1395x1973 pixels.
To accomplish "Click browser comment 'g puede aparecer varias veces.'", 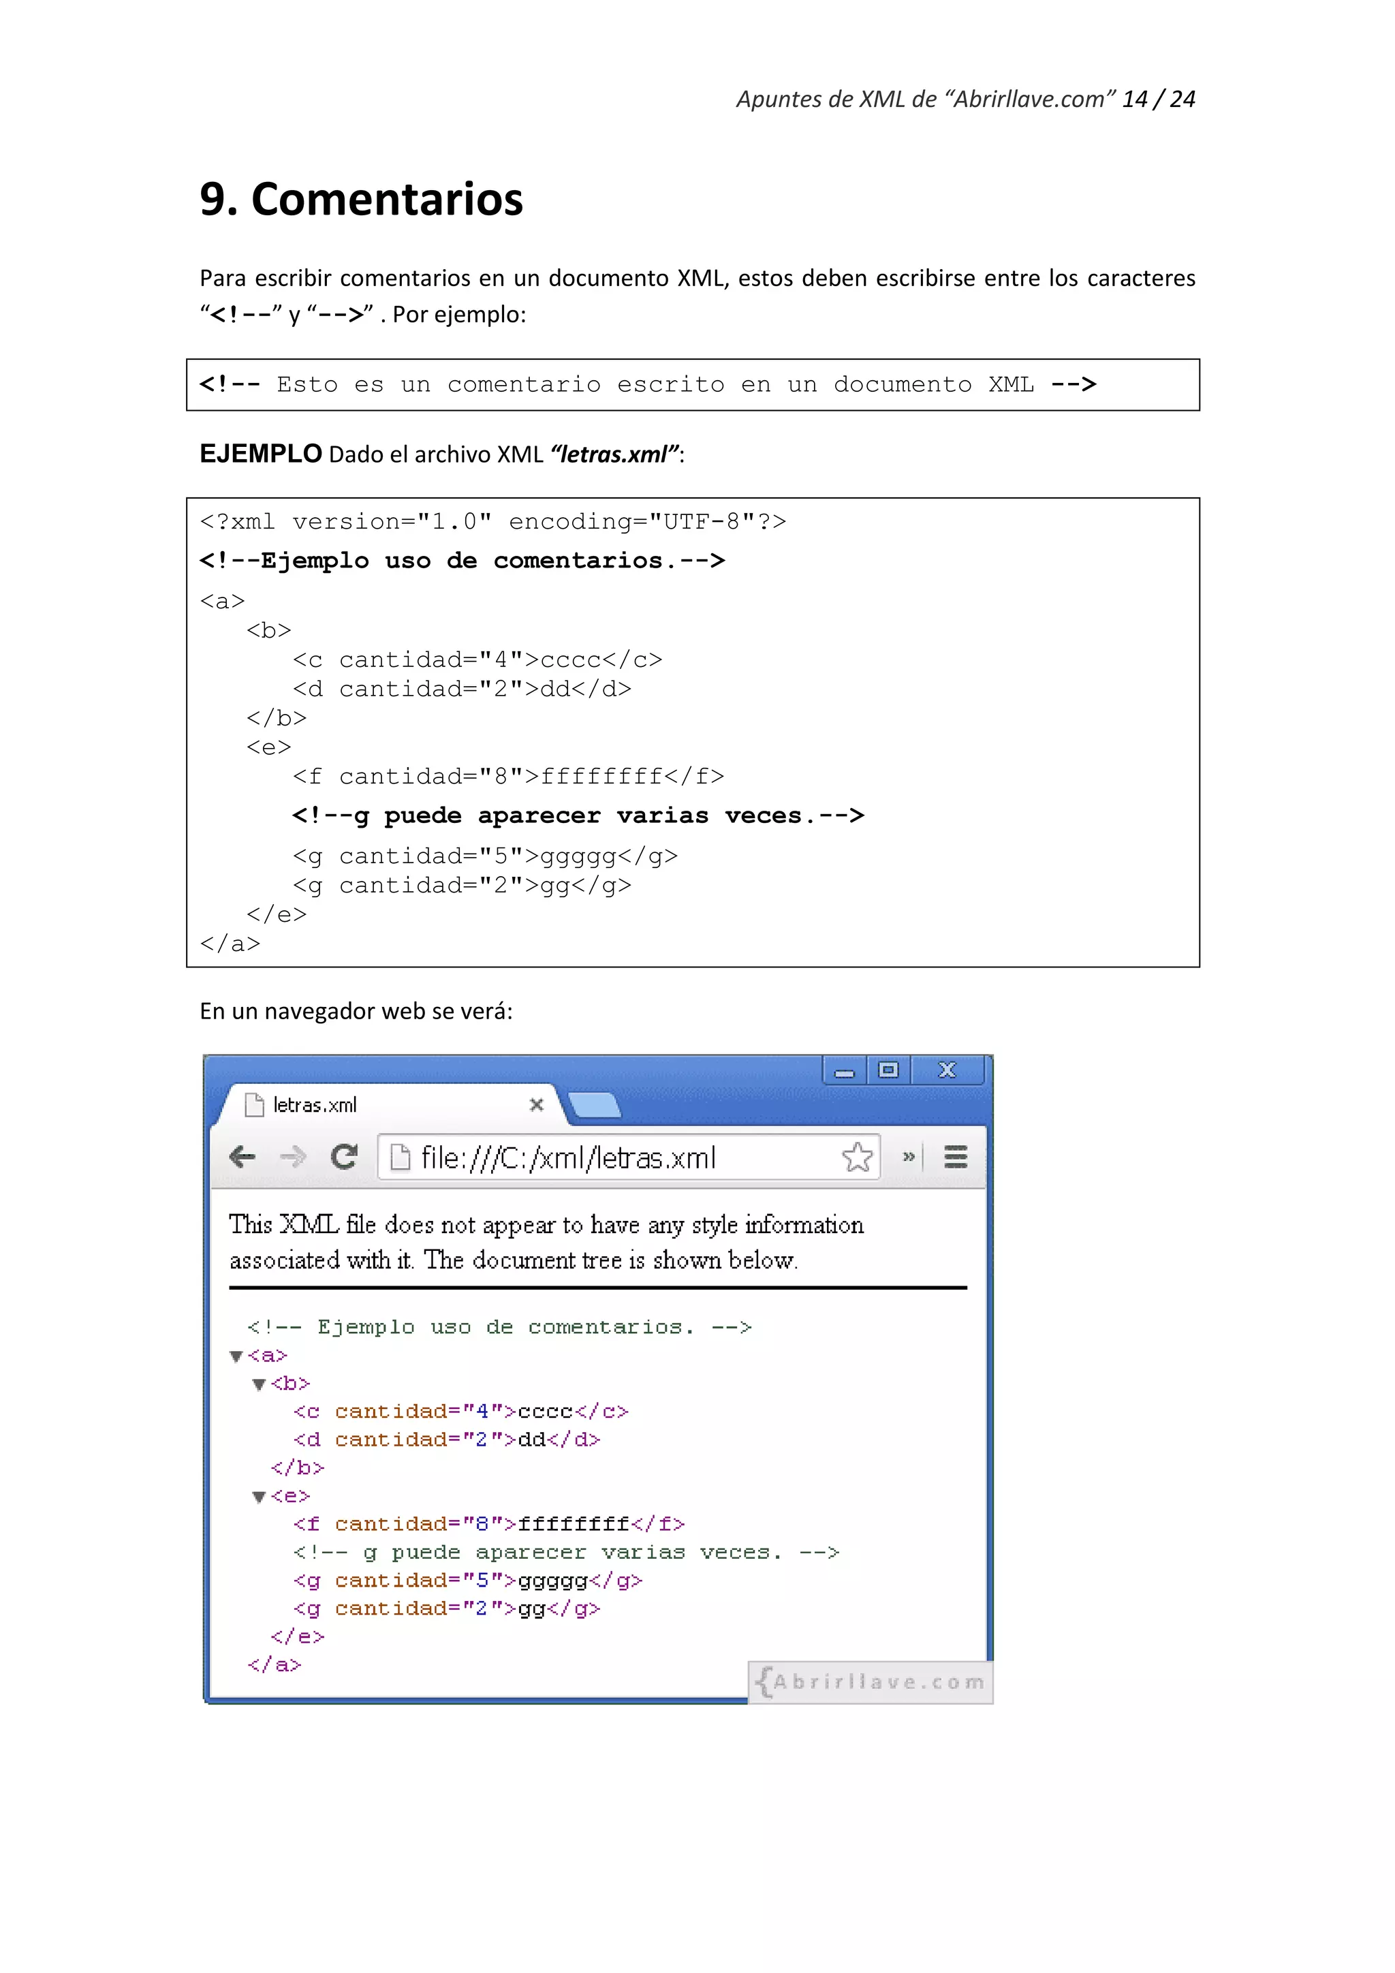I will (566, 1553).
